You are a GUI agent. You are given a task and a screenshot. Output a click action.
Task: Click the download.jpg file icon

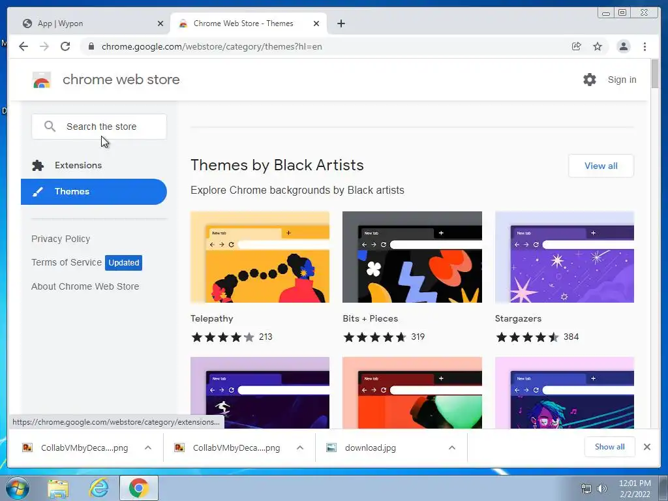[331, 448]
